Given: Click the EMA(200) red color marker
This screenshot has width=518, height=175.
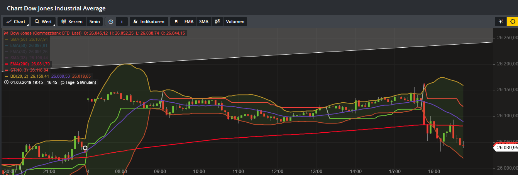Looking at the screenshot, I should click(6, 64).
